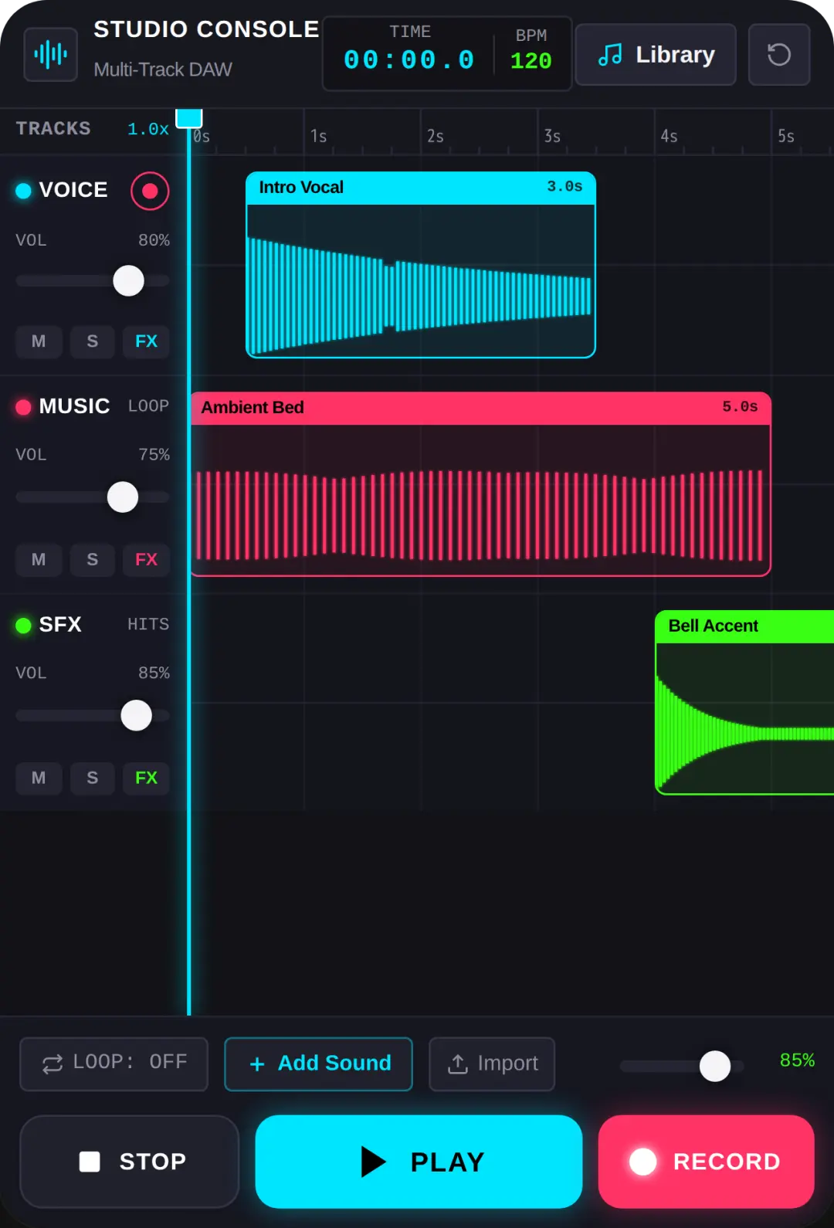Solo the VOICE track
This screenshot has width=834, height=1228.
point(93,341)
